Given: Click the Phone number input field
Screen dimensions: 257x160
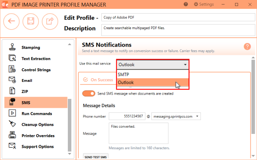Looking at the screenshot, I should click(x=127, y=116).
